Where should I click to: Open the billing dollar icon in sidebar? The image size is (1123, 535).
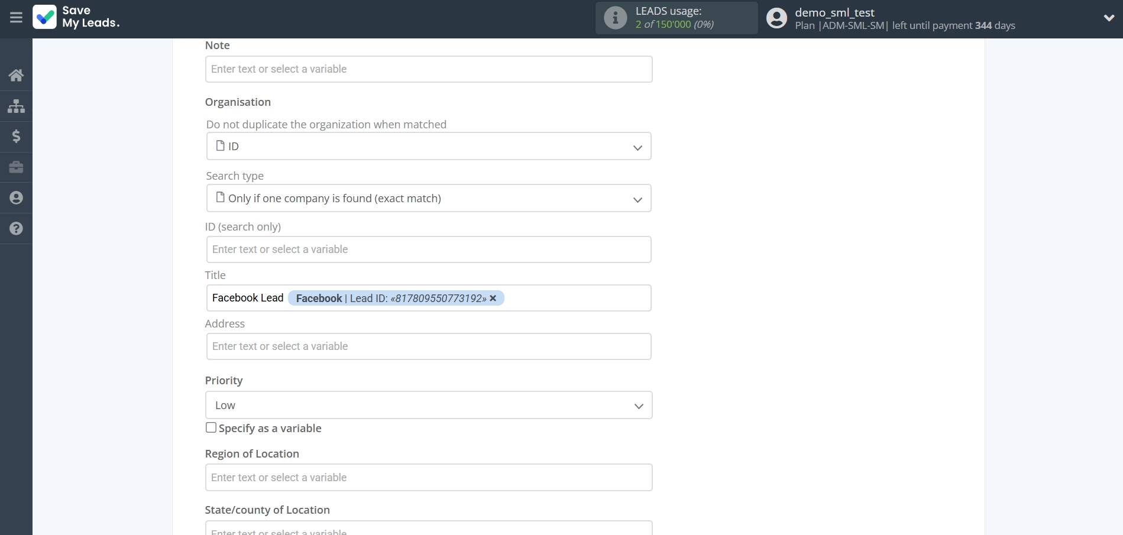coord(16,137)
